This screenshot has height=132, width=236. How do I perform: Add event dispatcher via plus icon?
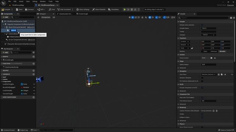34,97
